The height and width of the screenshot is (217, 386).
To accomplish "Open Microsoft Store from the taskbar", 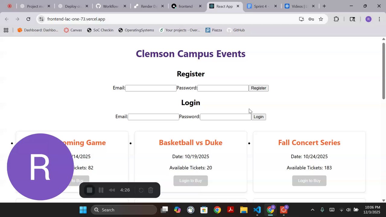I will [204, 210].
